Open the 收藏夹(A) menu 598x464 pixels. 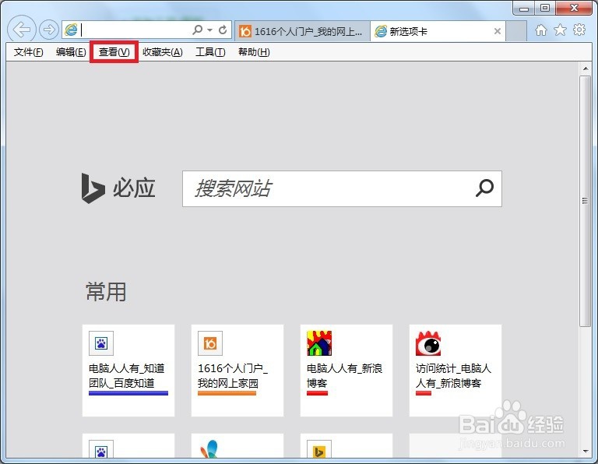[x=163, y=52]
